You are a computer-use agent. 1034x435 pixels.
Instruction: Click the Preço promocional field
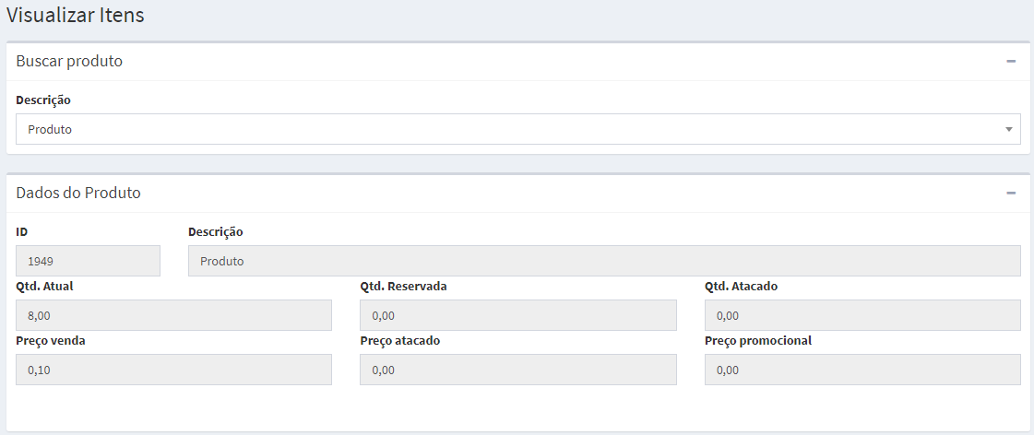[862, 370]
